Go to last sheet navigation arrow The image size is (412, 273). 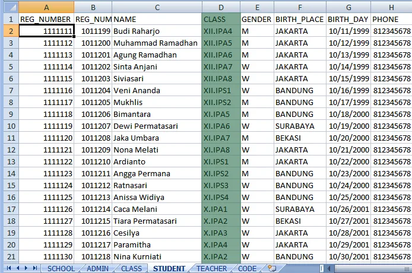[x=35, y=268]
